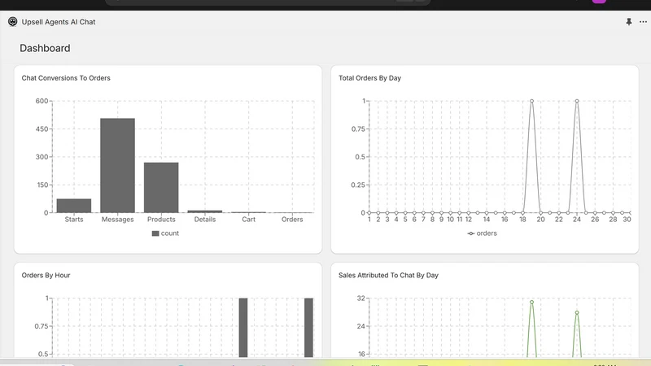Click the rightmost bar in Orders By Hour
651x366 pixels.
point(308,328)
